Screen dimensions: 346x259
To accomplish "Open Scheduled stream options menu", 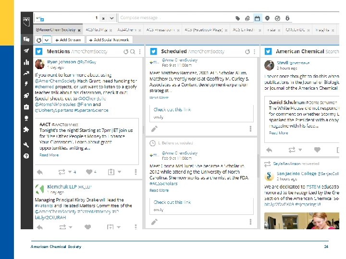I will 254,51.
